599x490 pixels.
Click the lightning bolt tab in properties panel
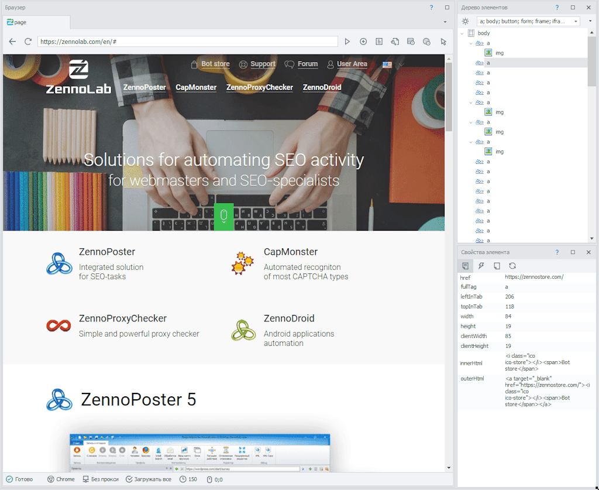pyautogui.click(x=481, y=266)
